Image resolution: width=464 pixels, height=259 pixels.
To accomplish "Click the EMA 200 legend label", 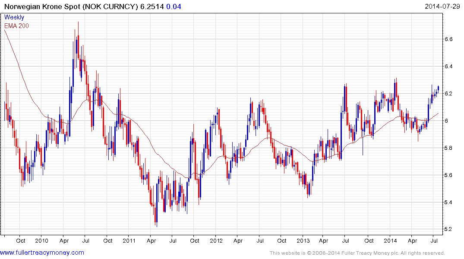I will pyautogui.click(x=16, y=26).
